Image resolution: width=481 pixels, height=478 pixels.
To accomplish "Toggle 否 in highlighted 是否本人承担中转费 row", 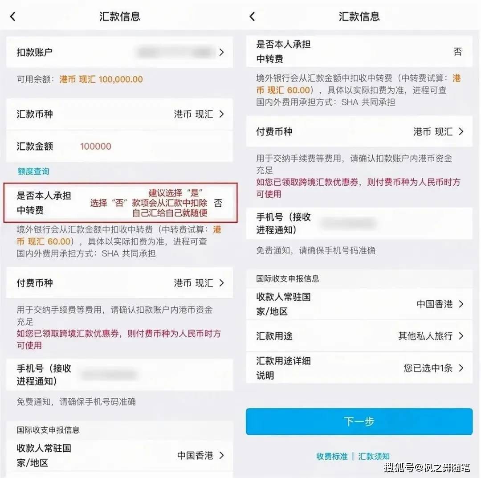I will pos(218,203).
